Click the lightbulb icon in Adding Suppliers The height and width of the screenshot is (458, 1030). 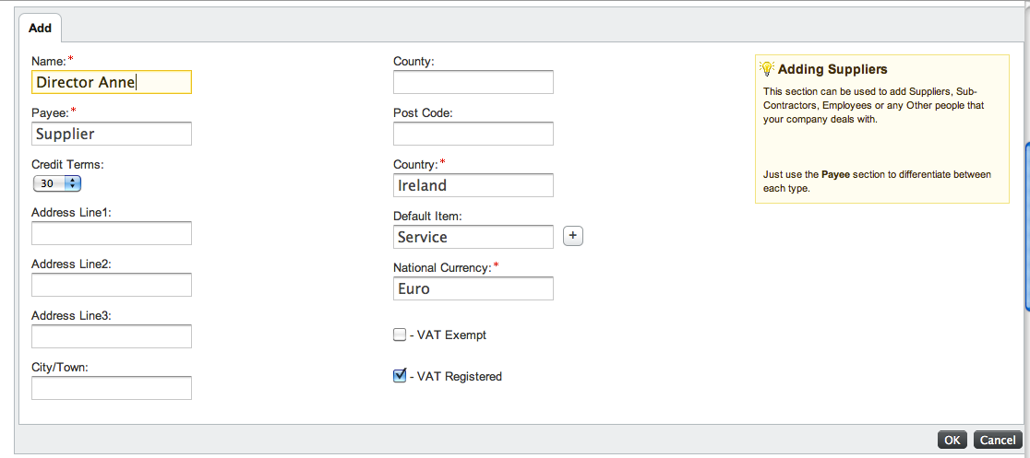(766, 68)
